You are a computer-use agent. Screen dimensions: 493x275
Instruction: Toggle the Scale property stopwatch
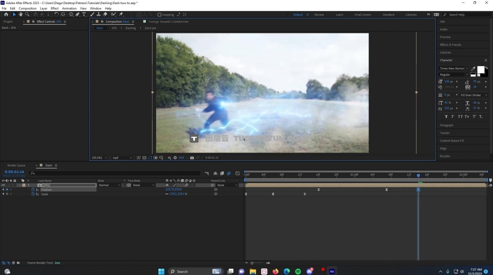[33, 194]
